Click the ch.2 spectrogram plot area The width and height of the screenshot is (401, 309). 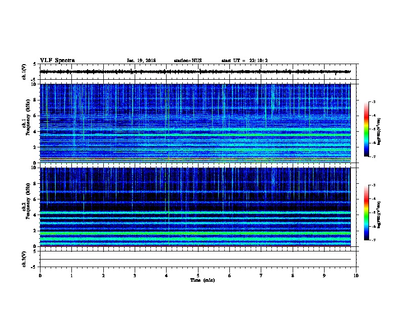195,207
